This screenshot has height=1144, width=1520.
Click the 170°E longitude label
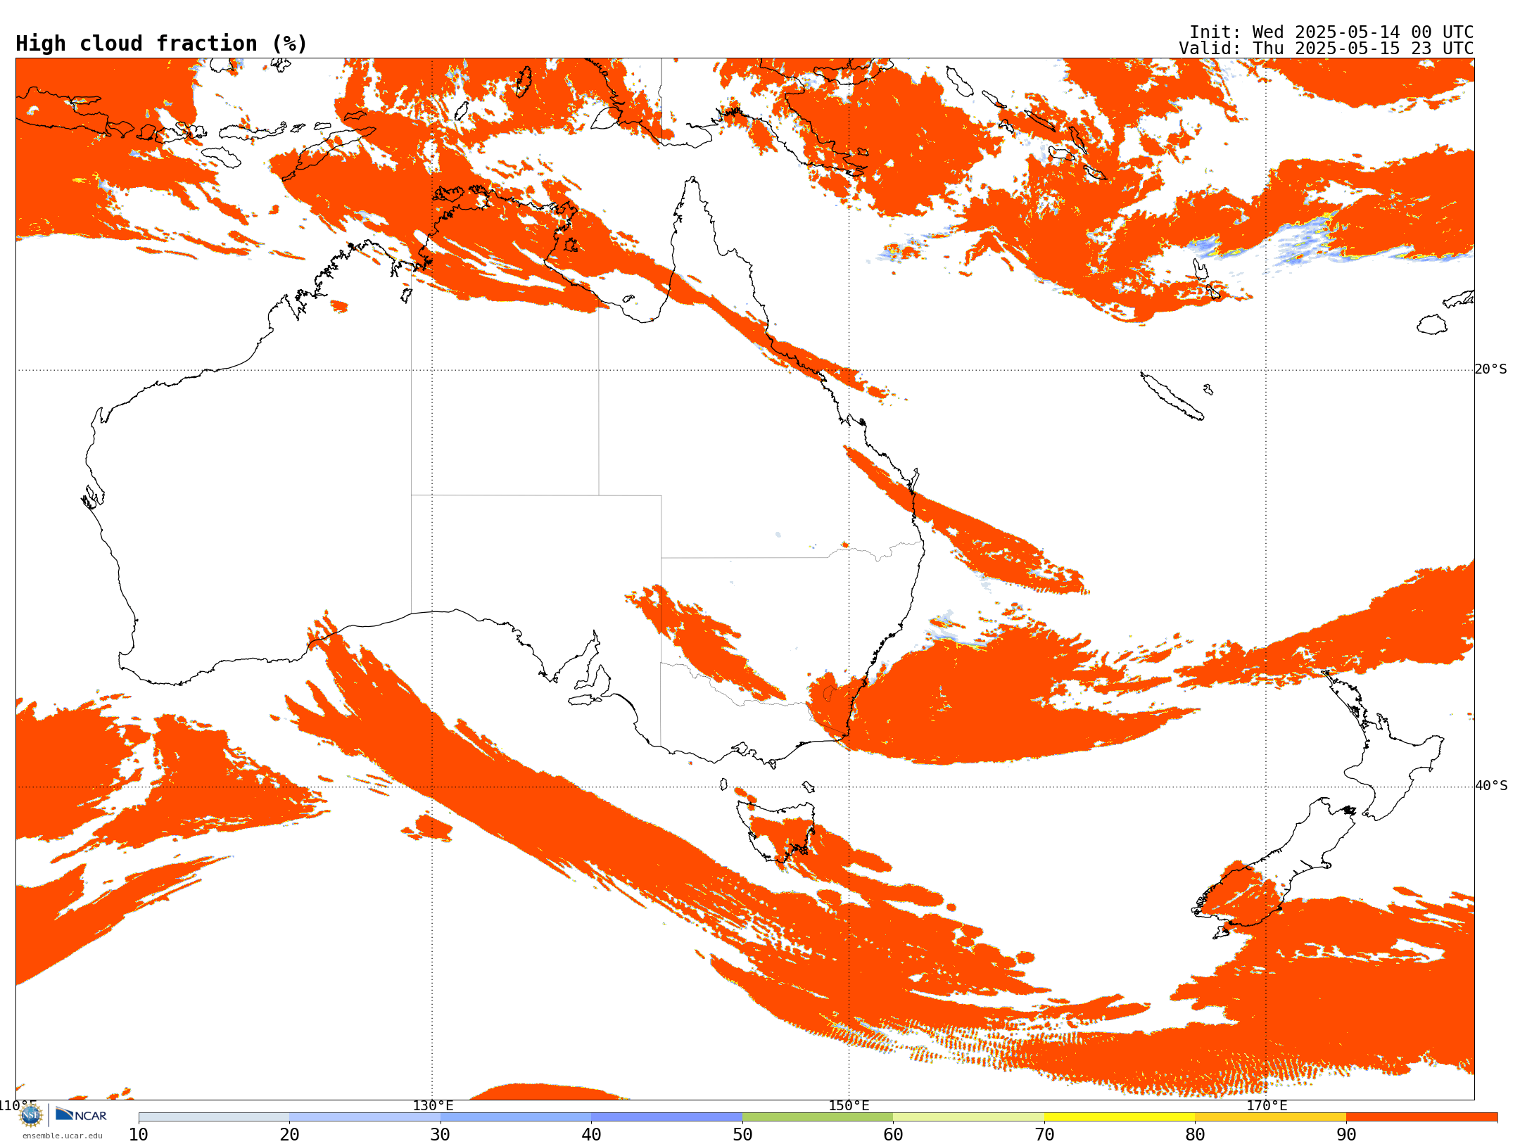pyautogui.click(x=1267, y=1106)
